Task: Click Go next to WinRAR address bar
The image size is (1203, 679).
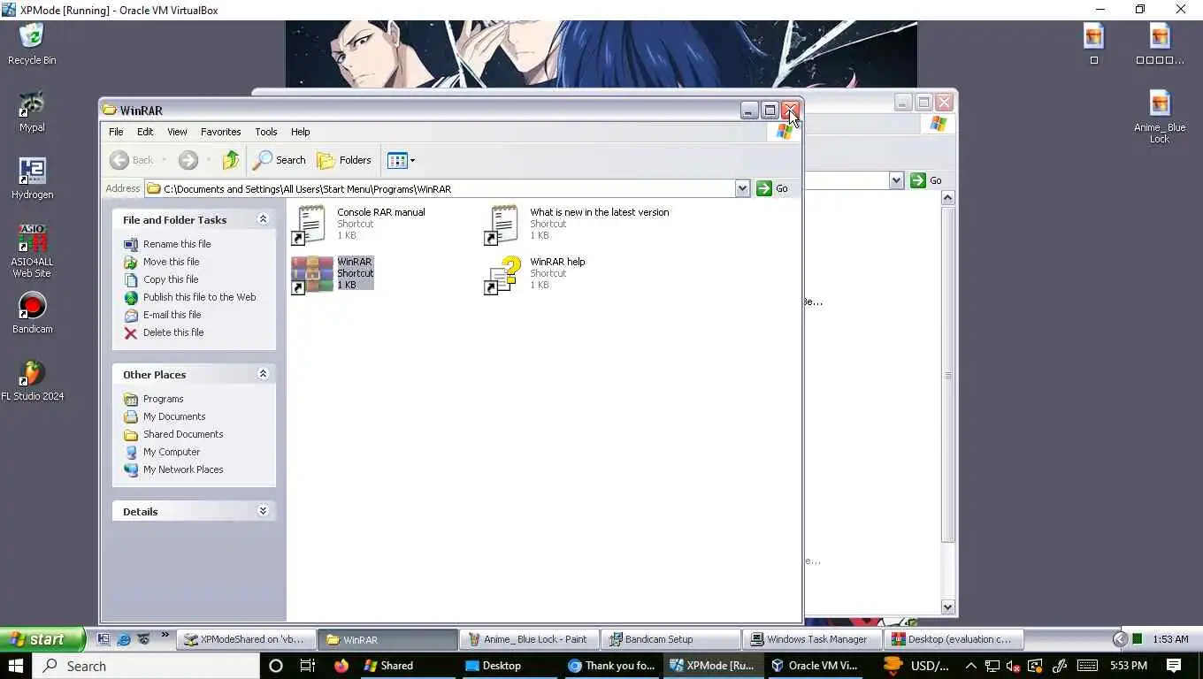Action: (772, 188)
